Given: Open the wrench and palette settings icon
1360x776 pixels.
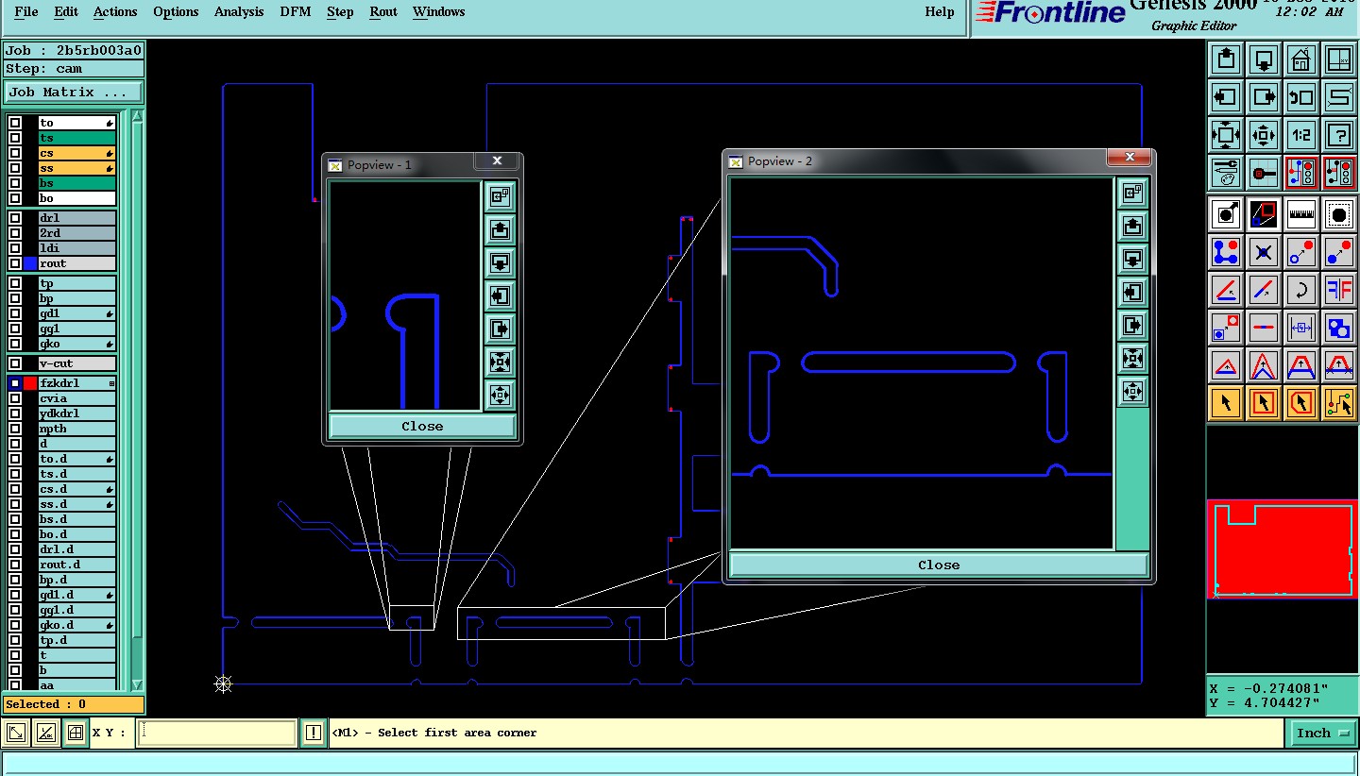Looking at the screenshot, I should click(1226, 173).
